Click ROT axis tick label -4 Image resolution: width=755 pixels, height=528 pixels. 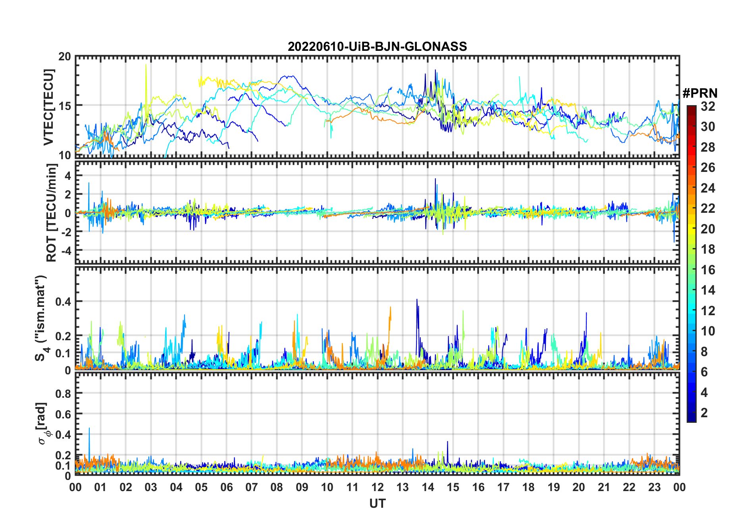(x=66, y=251)
